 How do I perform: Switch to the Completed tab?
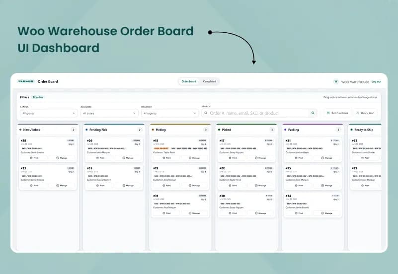209,81
